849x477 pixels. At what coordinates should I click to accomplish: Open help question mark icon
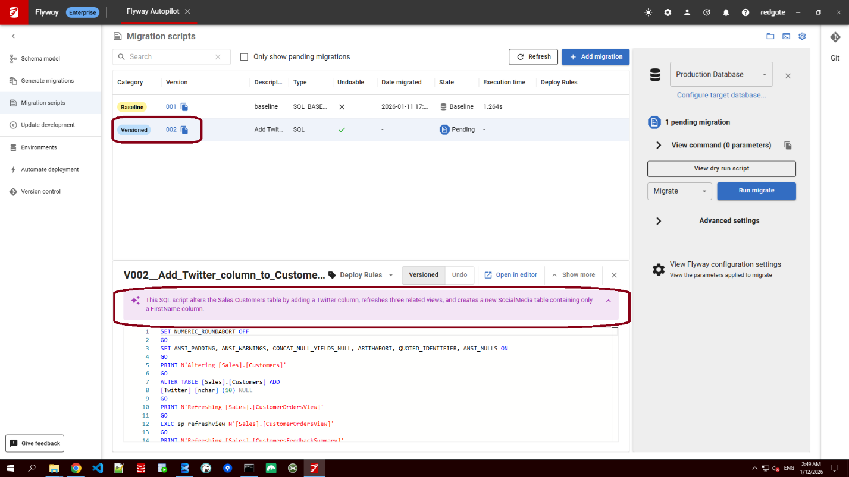click(745, 12)
